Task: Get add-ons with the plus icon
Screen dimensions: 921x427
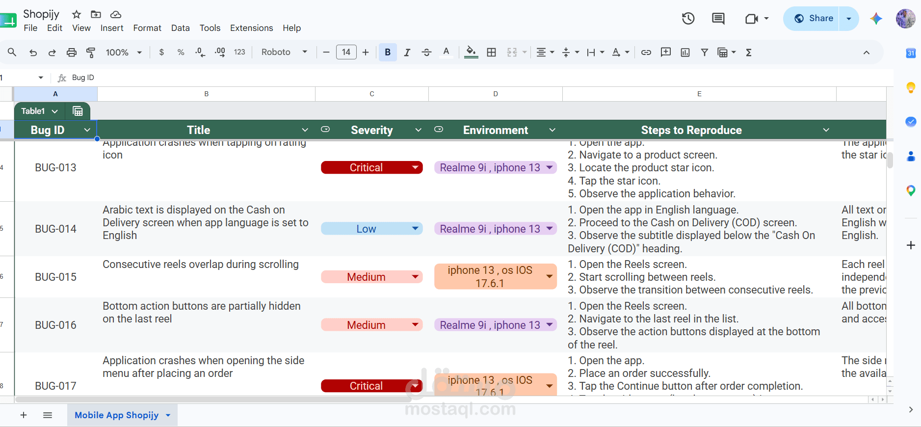Action: click(x=911, y=245)
